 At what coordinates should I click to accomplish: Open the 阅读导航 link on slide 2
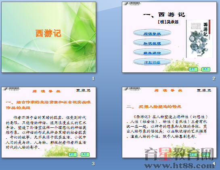(152, 34)
